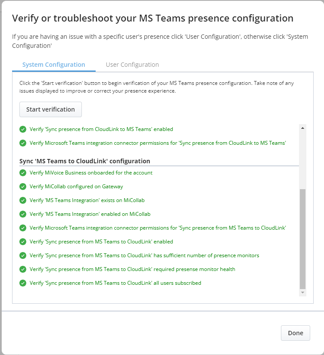Click the results list scrollbar thumb
Viewport: 324px width, 355px height.
pos(302,239)
